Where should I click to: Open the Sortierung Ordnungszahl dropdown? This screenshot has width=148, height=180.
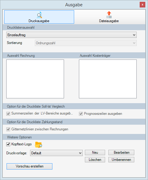click(85, 43)
